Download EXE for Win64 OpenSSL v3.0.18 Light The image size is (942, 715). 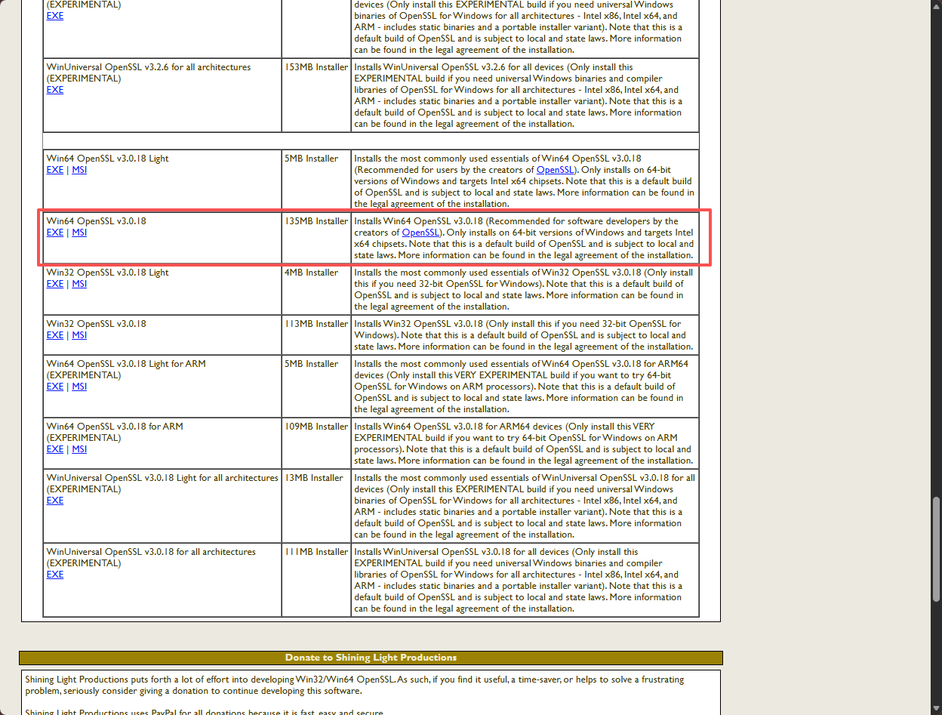[x=55, y=170]
